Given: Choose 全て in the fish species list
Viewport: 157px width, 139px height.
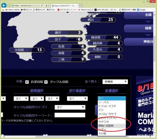Looking at the screenshot, I should click(112, 98).
